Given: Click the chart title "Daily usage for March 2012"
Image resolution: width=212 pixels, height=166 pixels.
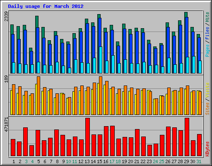Looking at the screenshot, I should 46,6.
